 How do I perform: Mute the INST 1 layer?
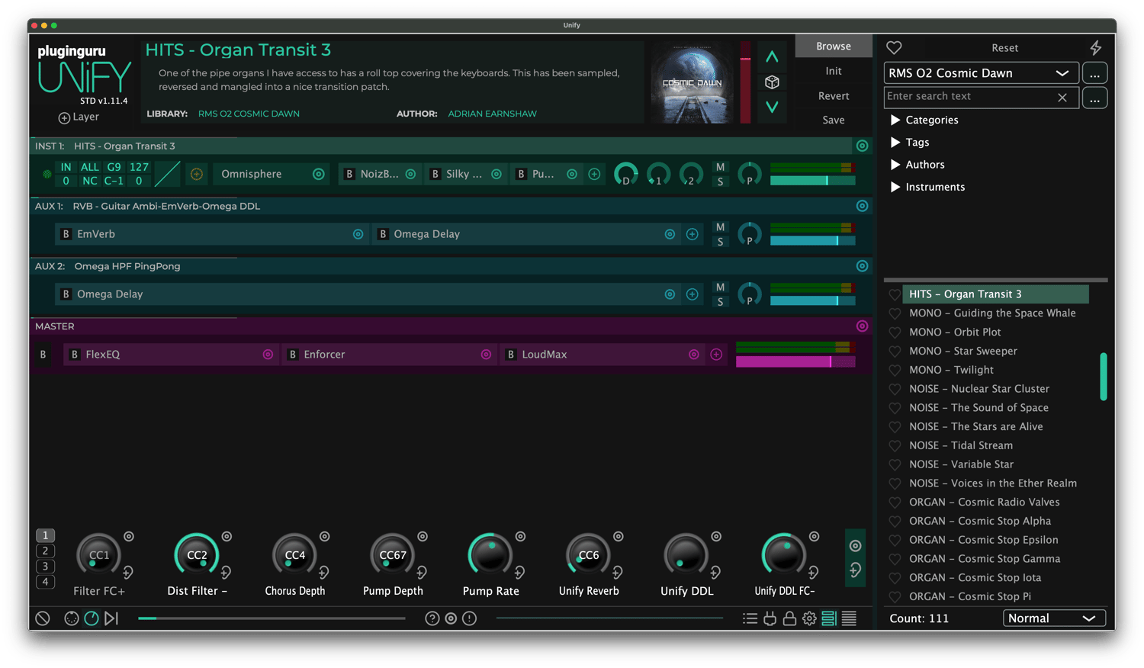click(720, 167)
